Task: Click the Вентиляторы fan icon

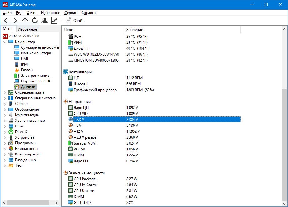Action: [66, 72]
